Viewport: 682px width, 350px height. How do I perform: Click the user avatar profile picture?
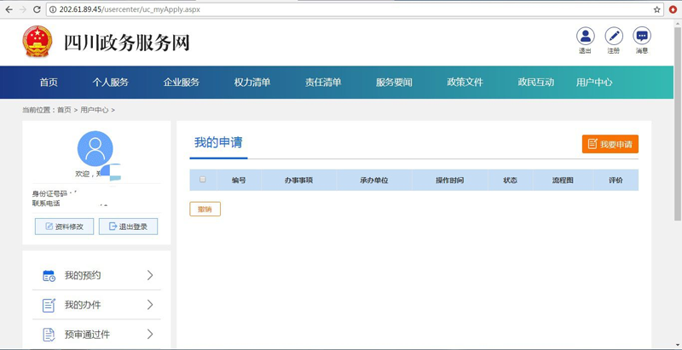[x=95, y=149]
